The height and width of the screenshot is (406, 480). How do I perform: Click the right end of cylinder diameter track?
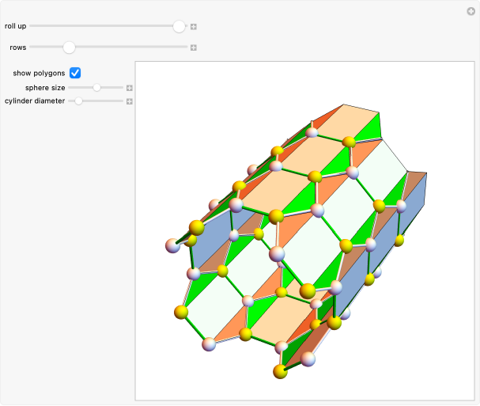[122, 101]
